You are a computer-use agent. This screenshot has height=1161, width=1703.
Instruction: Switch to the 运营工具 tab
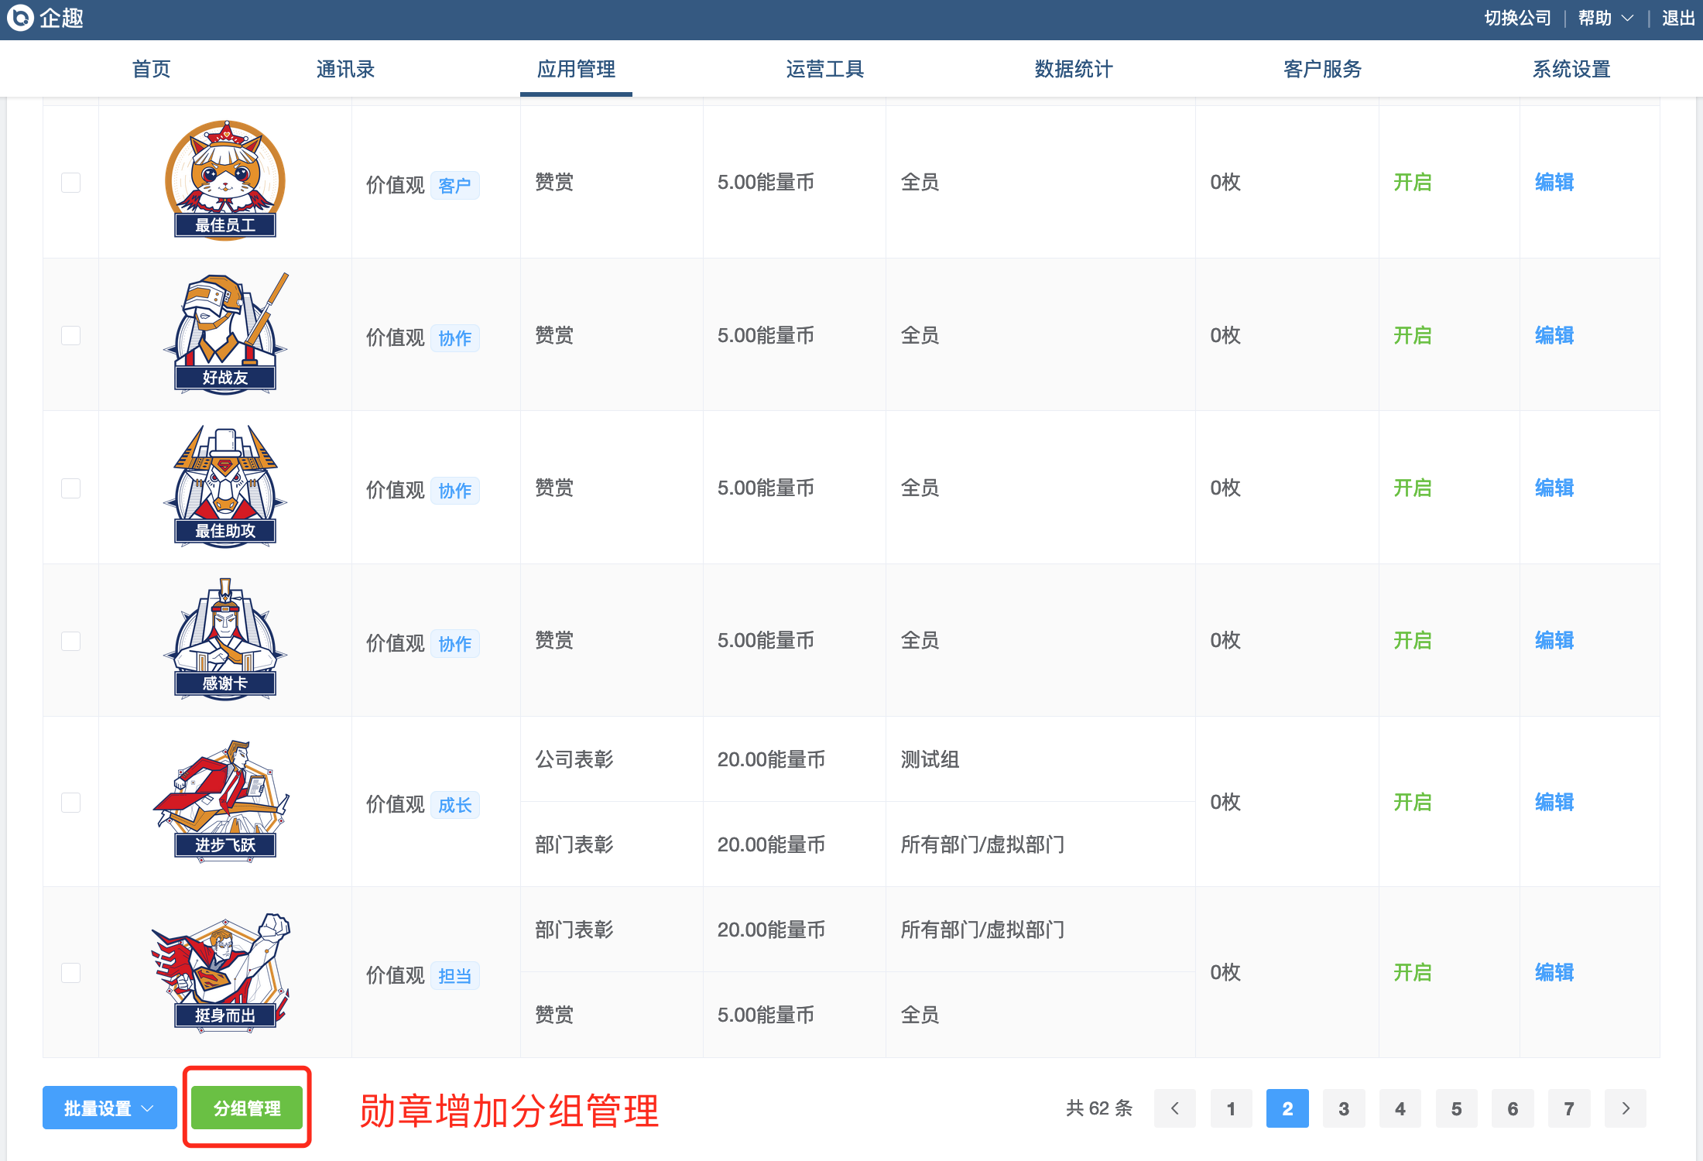pyautogui.click(x=824, y=69)
